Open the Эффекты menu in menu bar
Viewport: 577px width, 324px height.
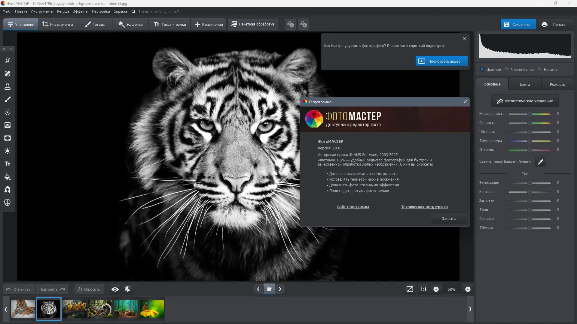(x=81, y=11)
